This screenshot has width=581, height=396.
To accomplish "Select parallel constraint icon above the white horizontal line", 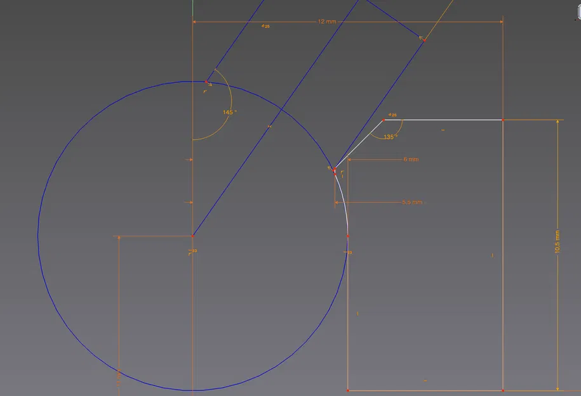I will click(392, 115).
